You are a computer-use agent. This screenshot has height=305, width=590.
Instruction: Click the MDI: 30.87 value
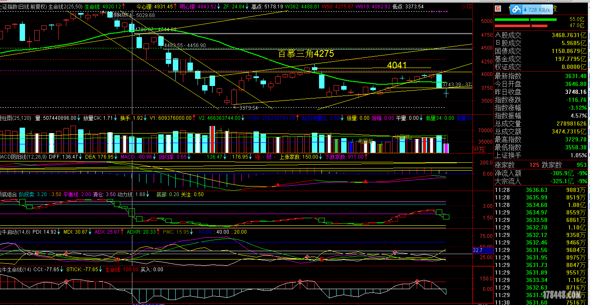click(x=76, y=232)
